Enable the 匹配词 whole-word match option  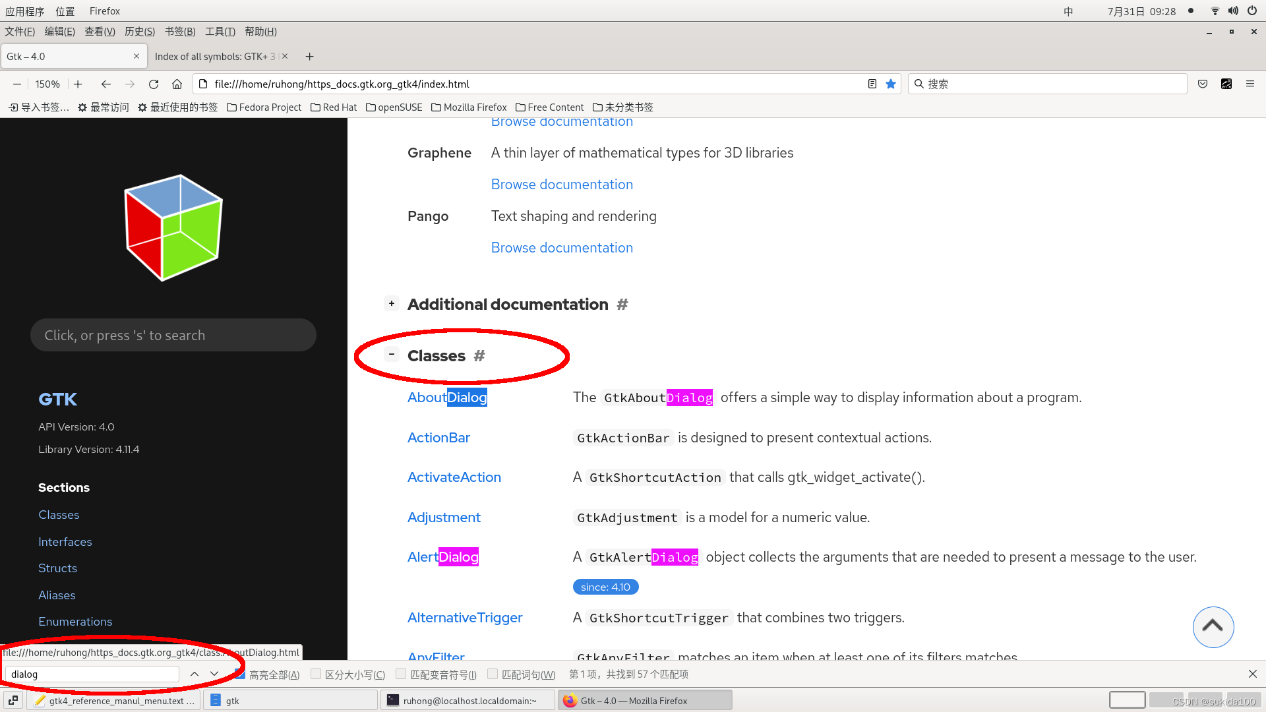click(x=493, y=674)
